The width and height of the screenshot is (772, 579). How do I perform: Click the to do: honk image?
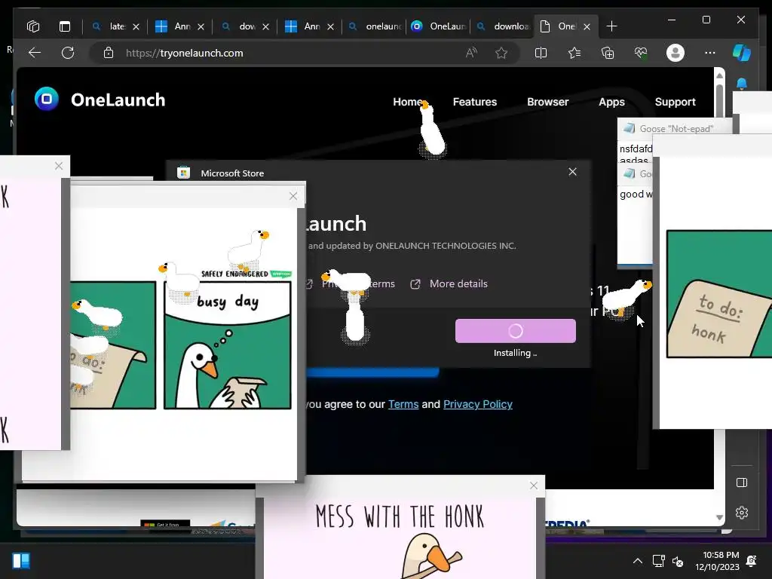tap(719, 294)
